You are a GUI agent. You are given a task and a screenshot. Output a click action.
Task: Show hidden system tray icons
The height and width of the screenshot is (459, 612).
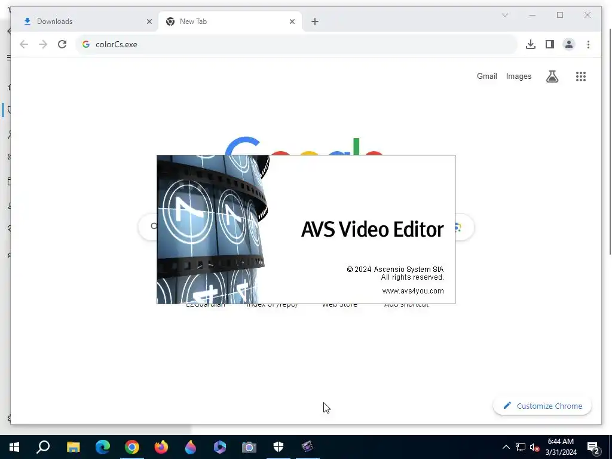click(x=506, y=447)
